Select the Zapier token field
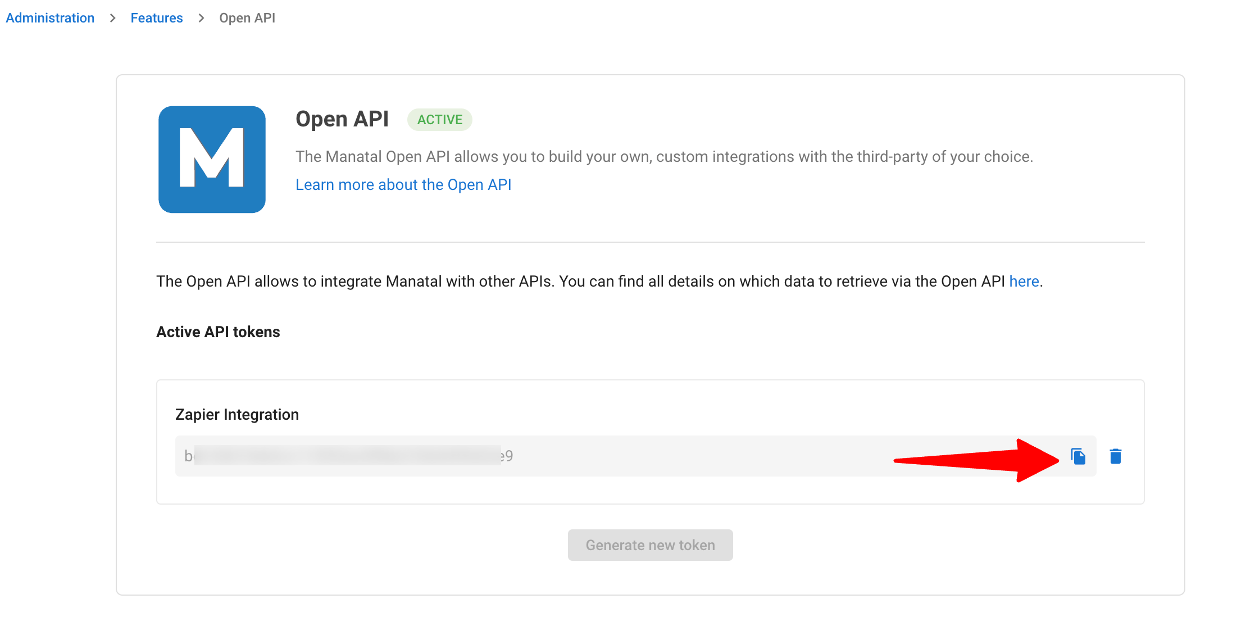This screenshot has width=1255, height=626. point(635,456)
